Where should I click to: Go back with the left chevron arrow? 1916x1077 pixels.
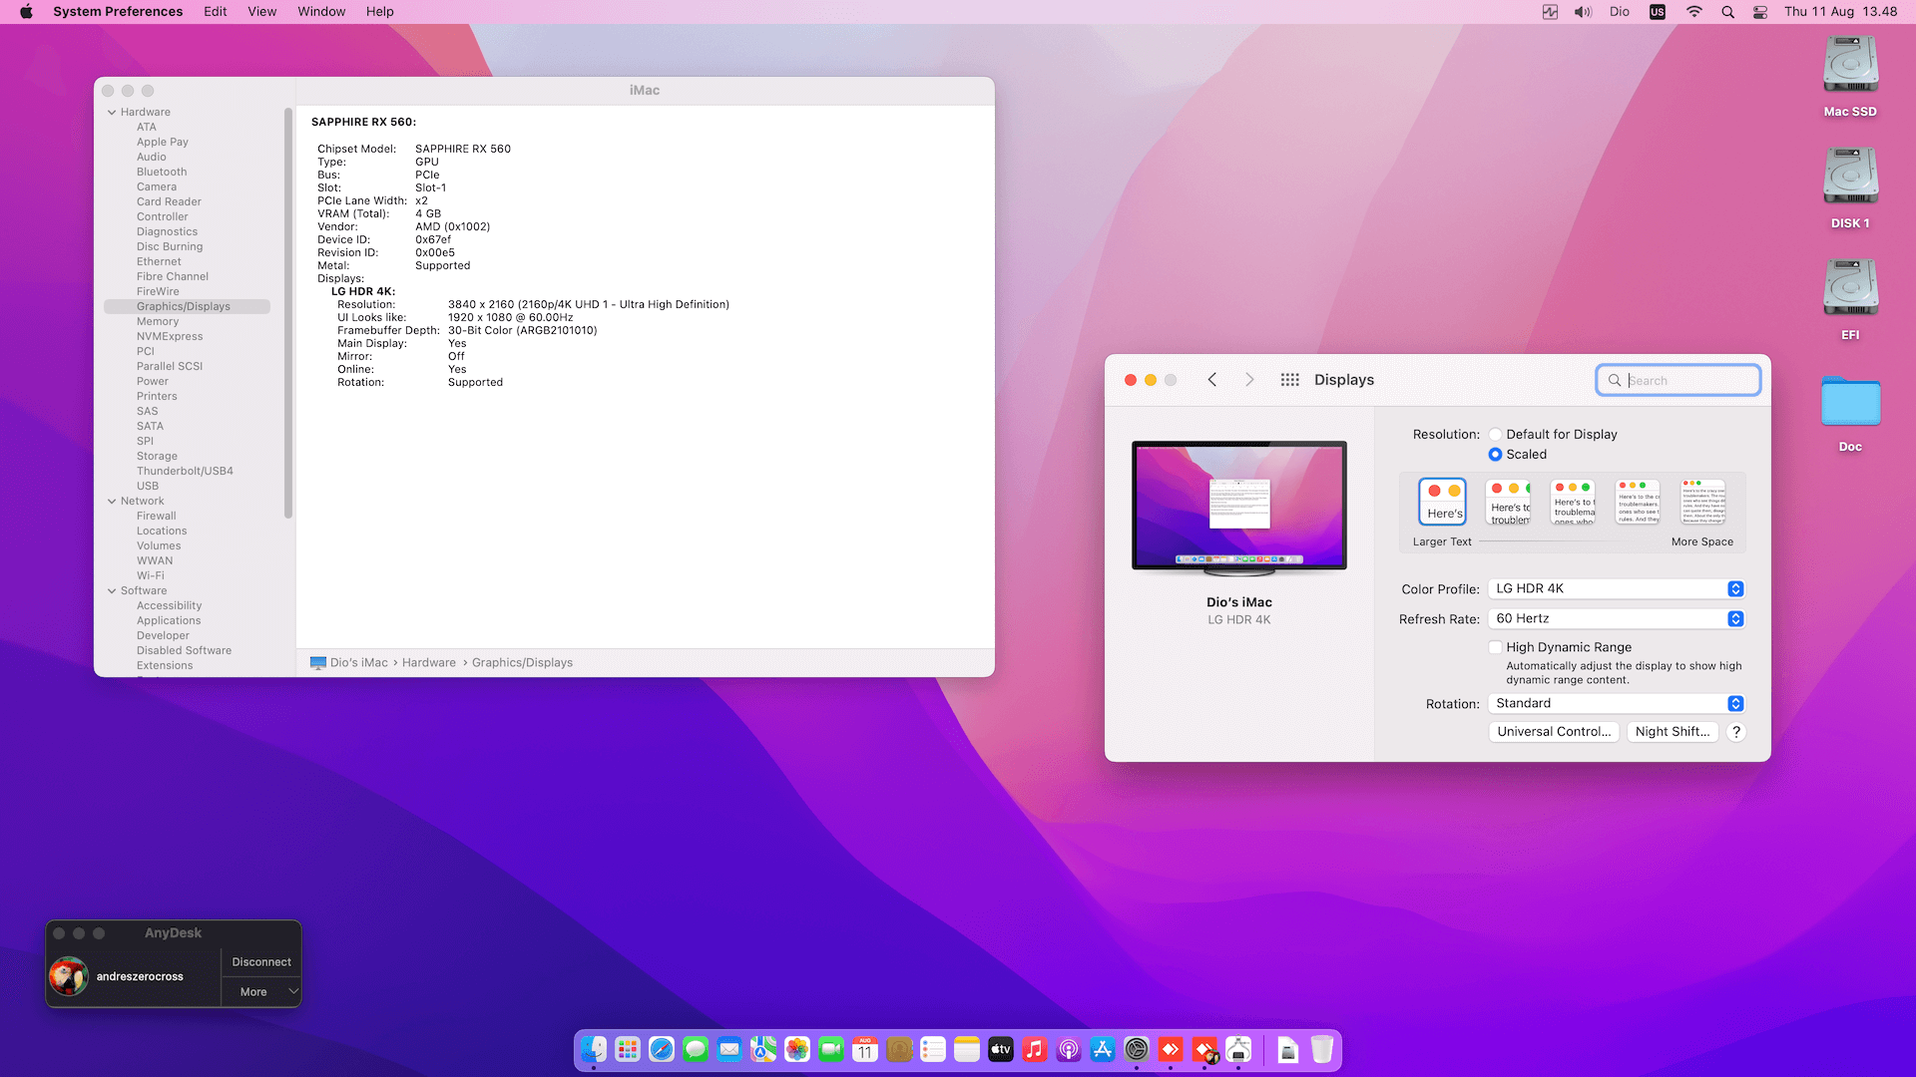pyautogui.click(x=1212, y=380)
